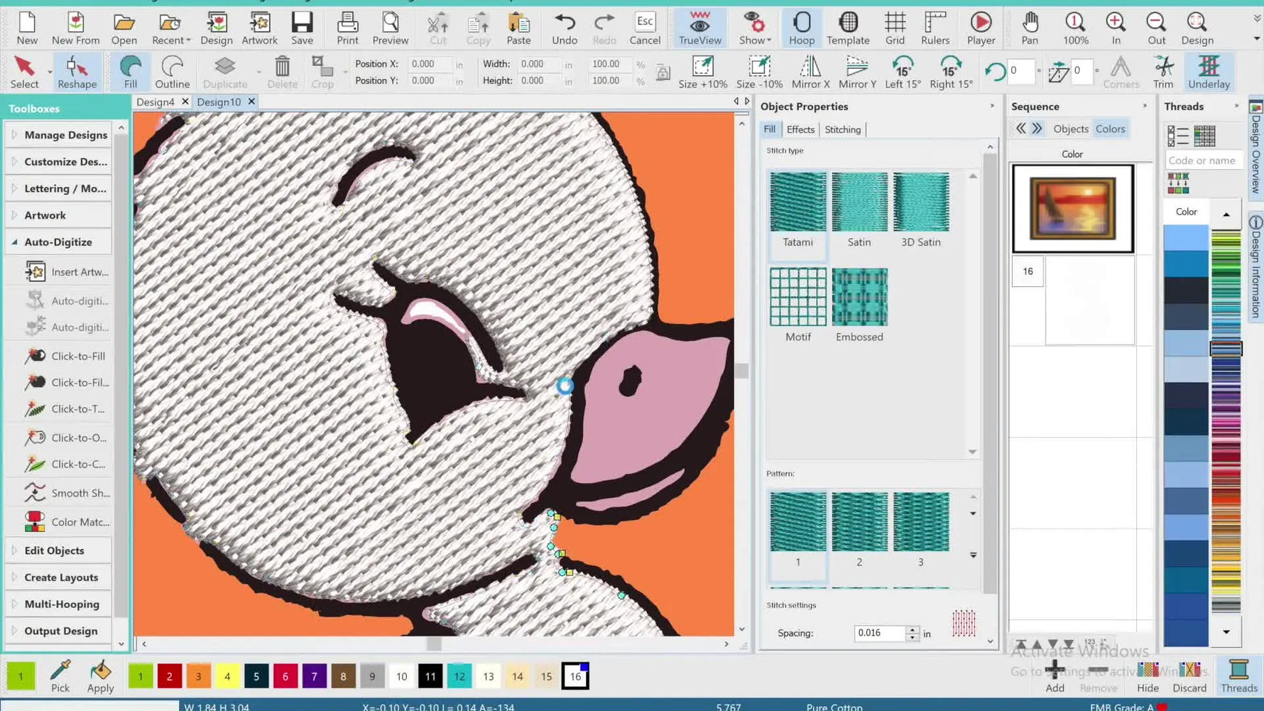Image resolution: width=1264 pixels, height=711 pixels.
Task: Click the Pick color tool
Action: tap(60, 676)
